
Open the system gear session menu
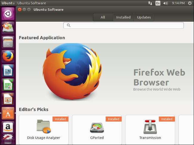coord(189,3)
